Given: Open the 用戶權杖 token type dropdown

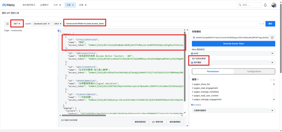Looking at the screenshot, I should pos(234,63).
